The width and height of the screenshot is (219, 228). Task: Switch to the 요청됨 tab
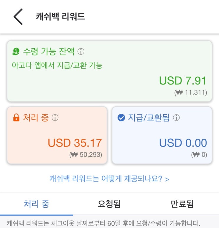pos(109,204)
